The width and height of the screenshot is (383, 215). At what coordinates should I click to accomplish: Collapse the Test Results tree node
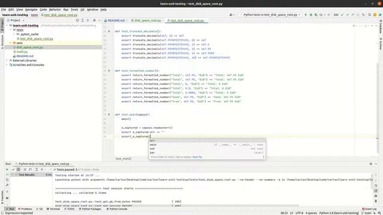(x=12, y=175)
